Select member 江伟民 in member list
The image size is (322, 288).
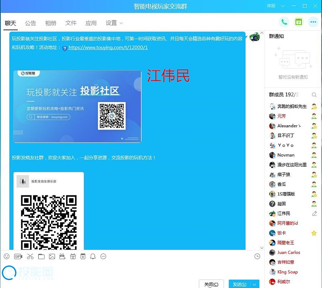(x=293, y=213)
